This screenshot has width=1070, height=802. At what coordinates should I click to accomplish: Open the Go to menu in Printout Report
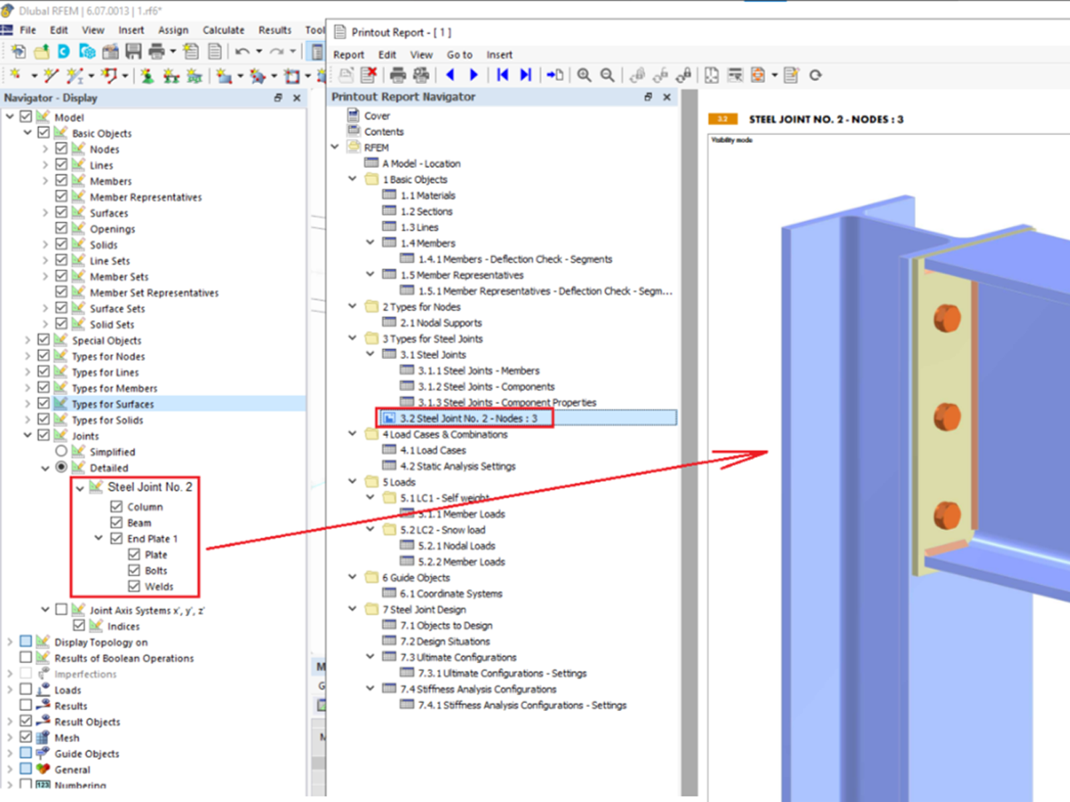(x=459, y=55)
